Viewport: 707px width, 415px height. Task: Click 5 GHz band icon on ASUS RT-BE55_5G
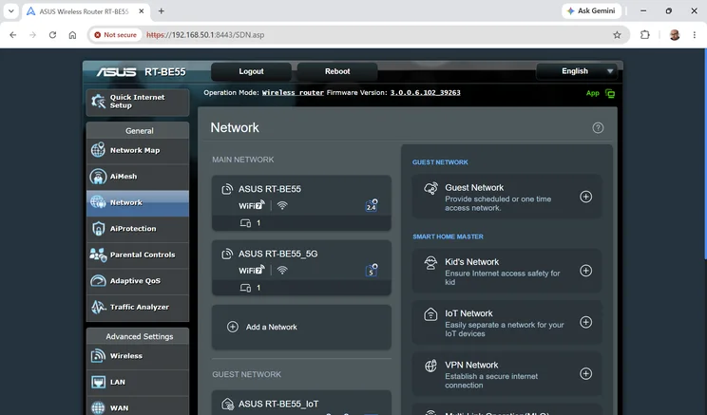tap(372, 271)
